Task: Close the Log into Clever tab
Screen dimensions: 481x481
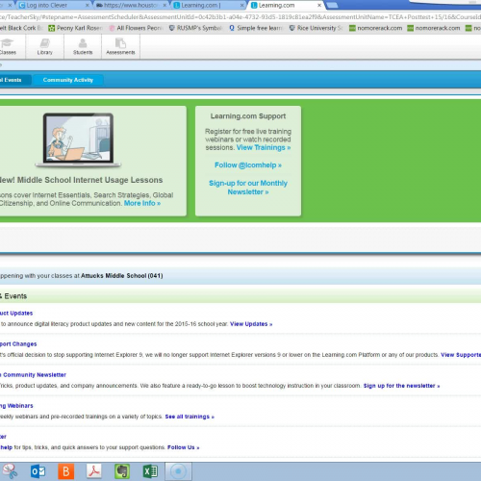Action: pos(87,6)
